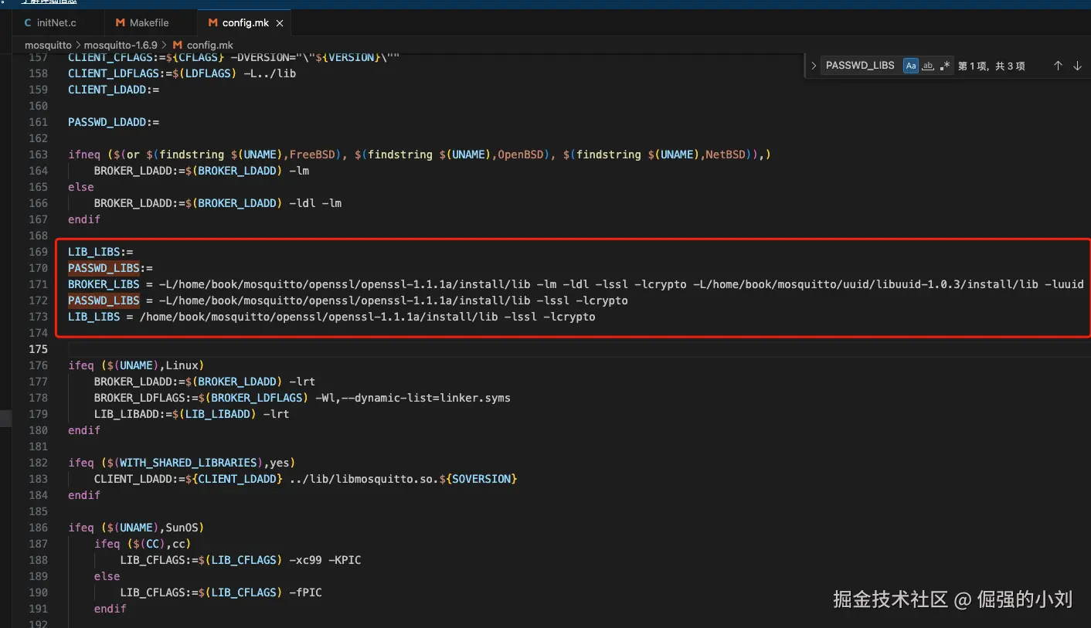Click the C file icon on initNet.c tab
Image resolution: width=1091 pixels, height=628 pixels.
click(28, 23)
